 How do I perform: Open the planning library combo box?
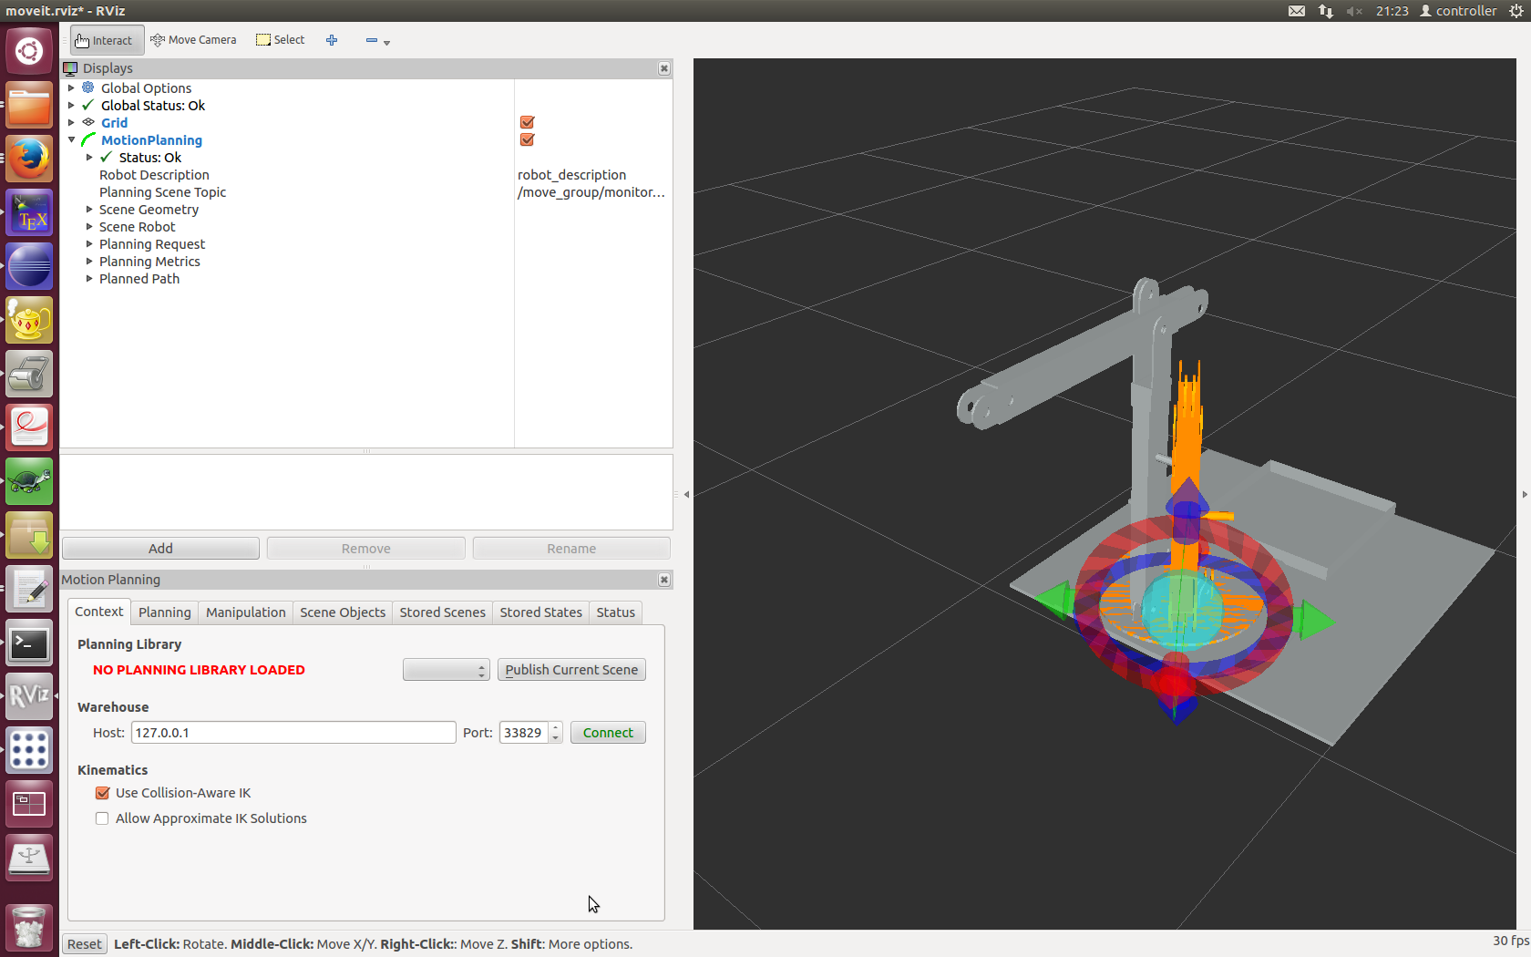coord(446,670)
